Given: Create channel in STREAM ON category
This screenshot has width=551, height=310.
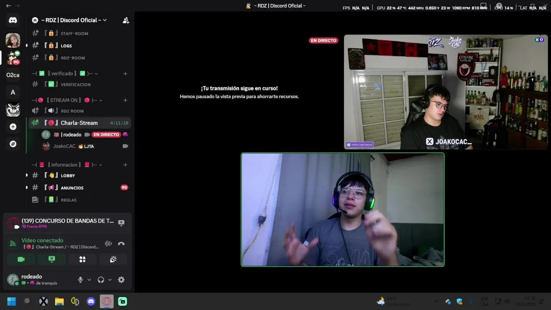Looking at the screenshot, I should pos(125,100).
